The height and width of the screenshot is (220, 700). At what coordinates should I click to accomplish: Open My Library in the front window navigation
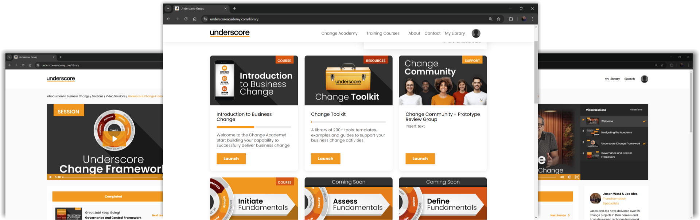(x=455, y=33)
